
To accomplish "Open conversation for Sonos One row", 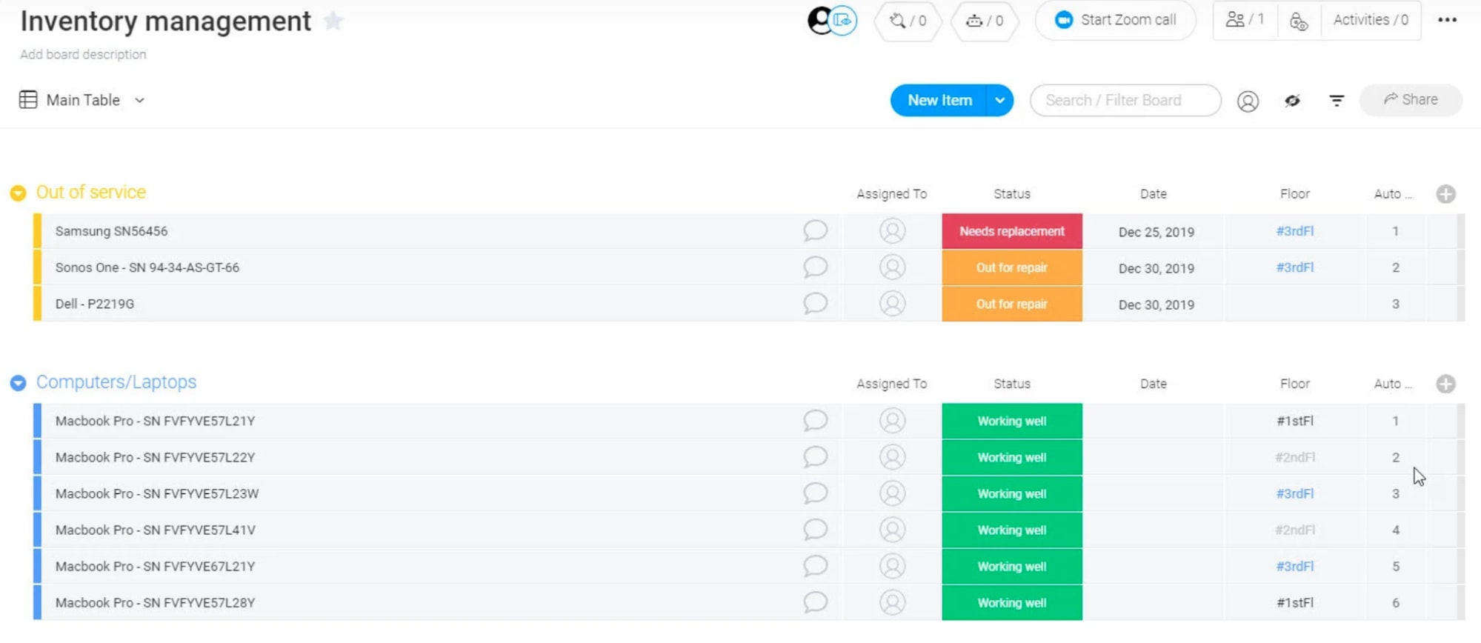I will tap(815, 267).
